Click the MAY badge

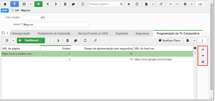[5, 10]
